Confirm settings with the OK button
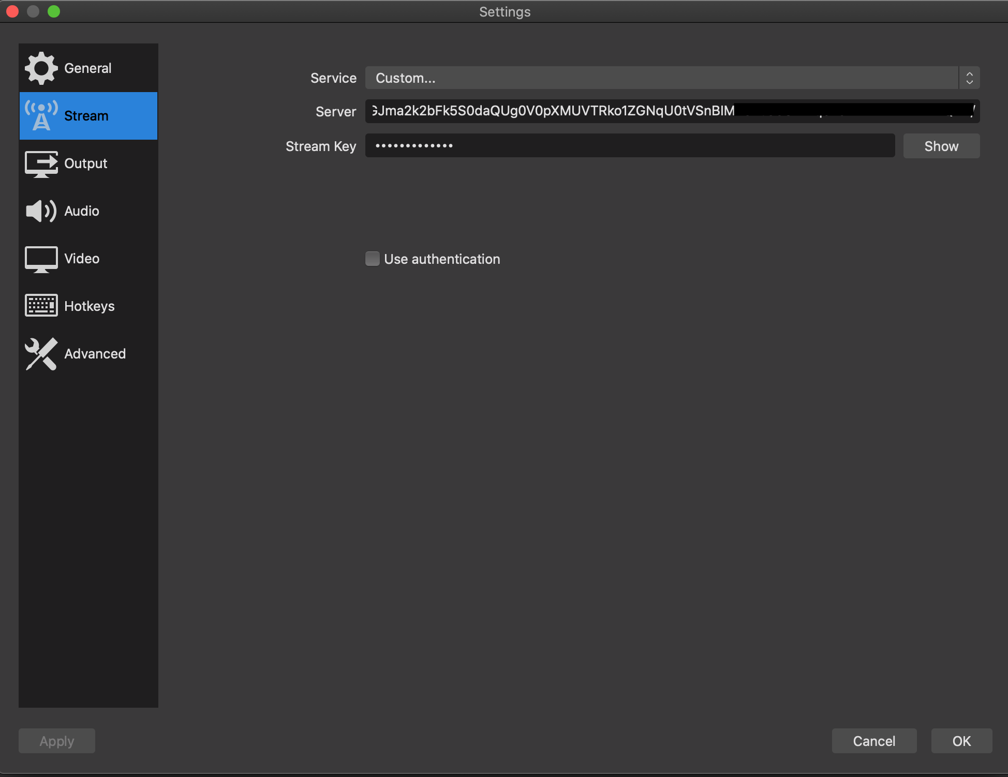 tap(960, 741)
